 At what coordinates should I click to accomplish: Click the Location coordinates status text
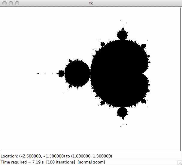[x=56, y=156]
